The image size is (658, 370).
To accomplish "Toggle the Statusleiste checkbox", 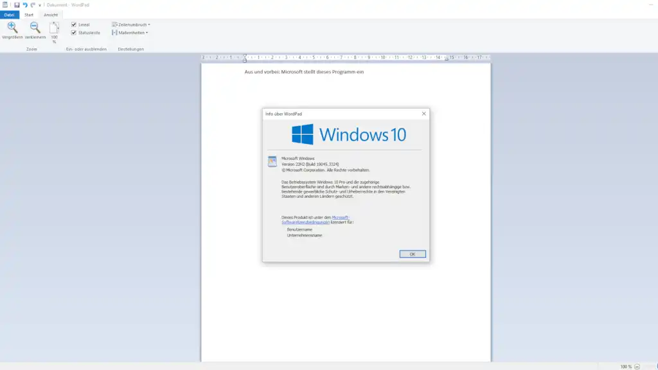I will (x=74, y=33).
